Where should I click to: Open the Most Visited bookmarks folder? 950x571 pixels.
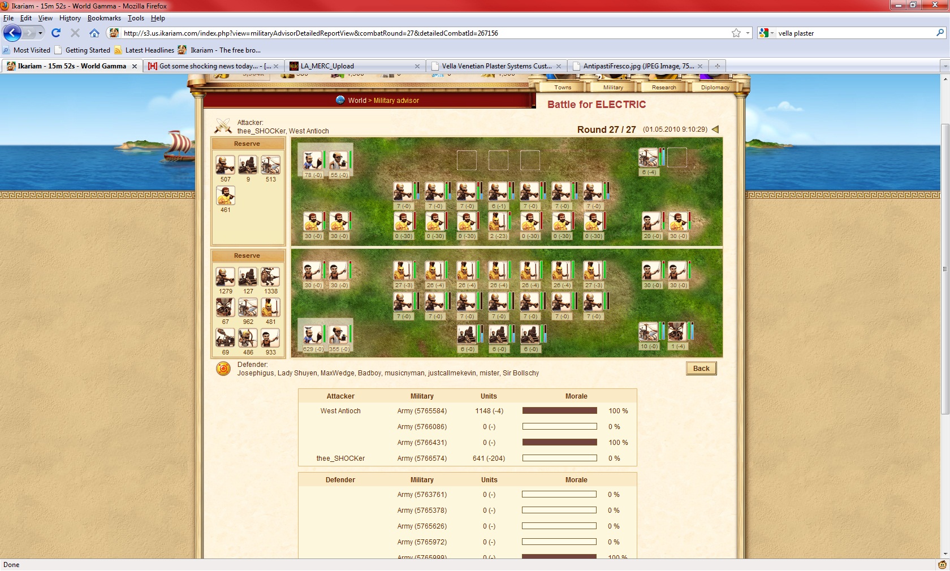[27, 50]
